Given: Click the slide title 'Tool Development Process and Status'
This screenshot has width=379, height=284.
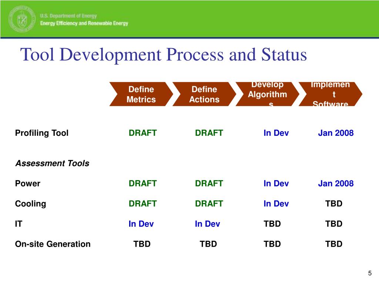Looking at the screenshot, I should click(x=164, y=55).
